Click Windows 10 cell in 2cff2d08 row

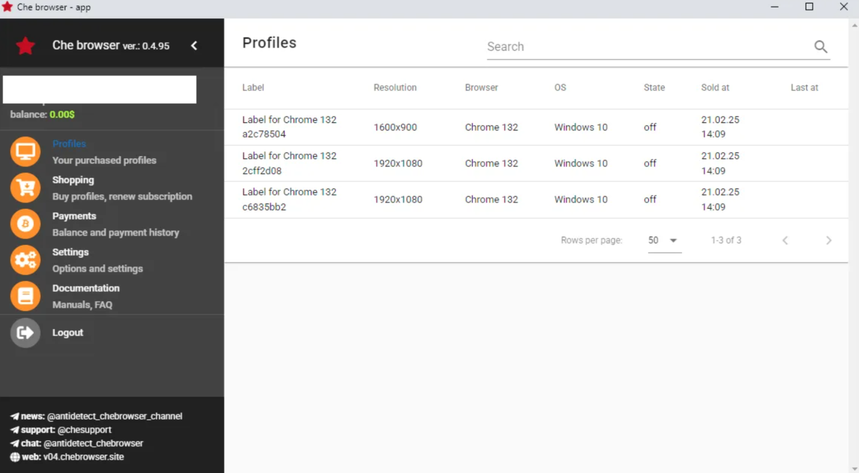click(x=581, y=164)
